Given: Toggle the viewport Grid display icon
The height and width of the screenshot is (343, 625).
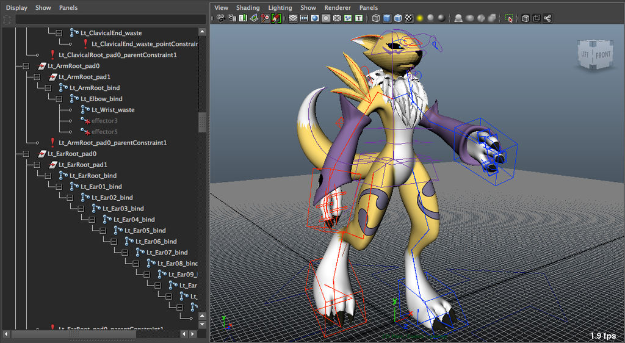Looking at the screenshot, I should tap(293, 18).
